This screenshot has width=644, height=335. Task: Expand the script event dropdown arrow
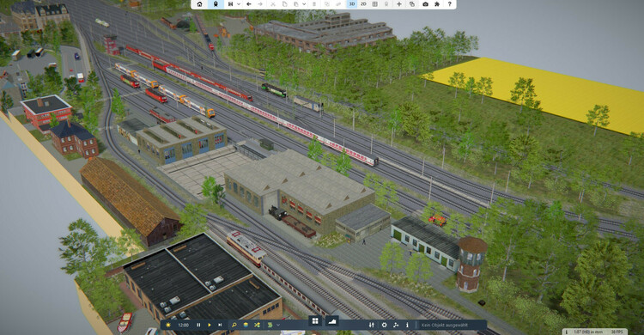pos(278,325)
